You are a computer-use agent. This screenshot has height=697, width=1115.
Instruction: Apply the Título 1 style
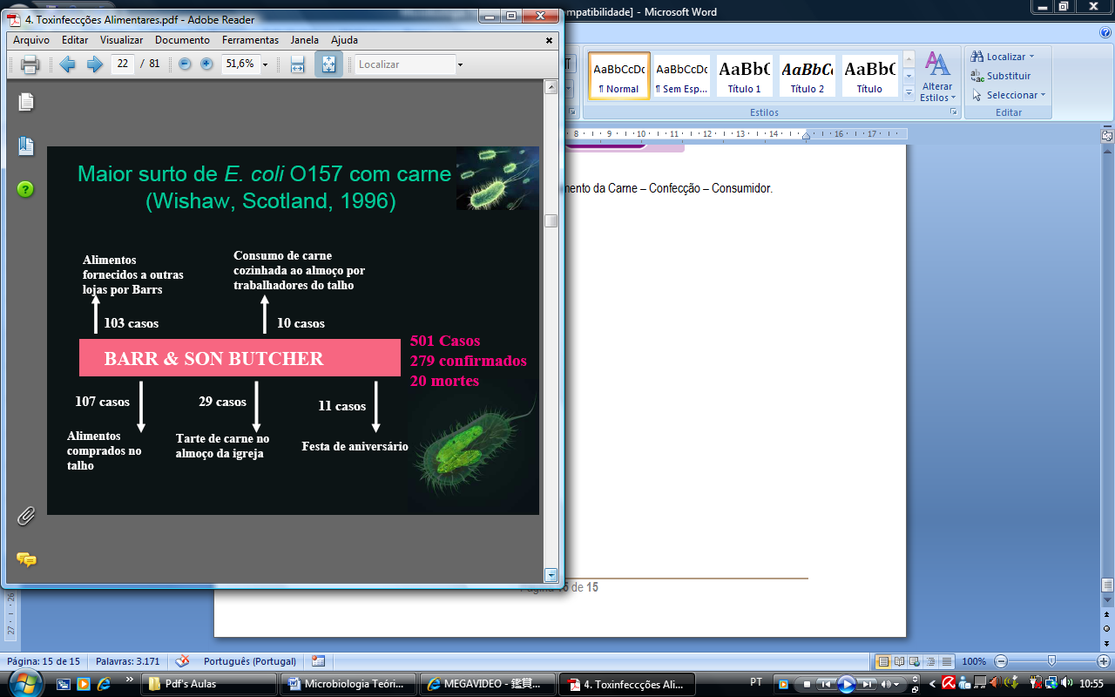point(744,75)
